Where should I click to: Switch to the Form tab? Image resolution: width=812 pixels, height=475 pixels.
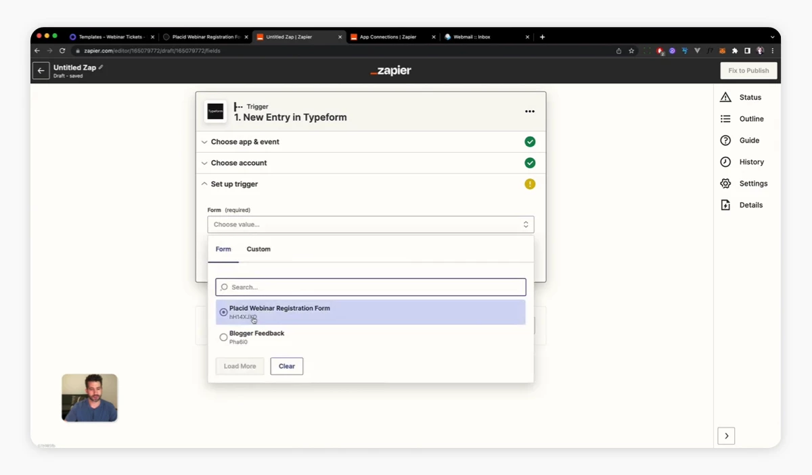point(223,249)
